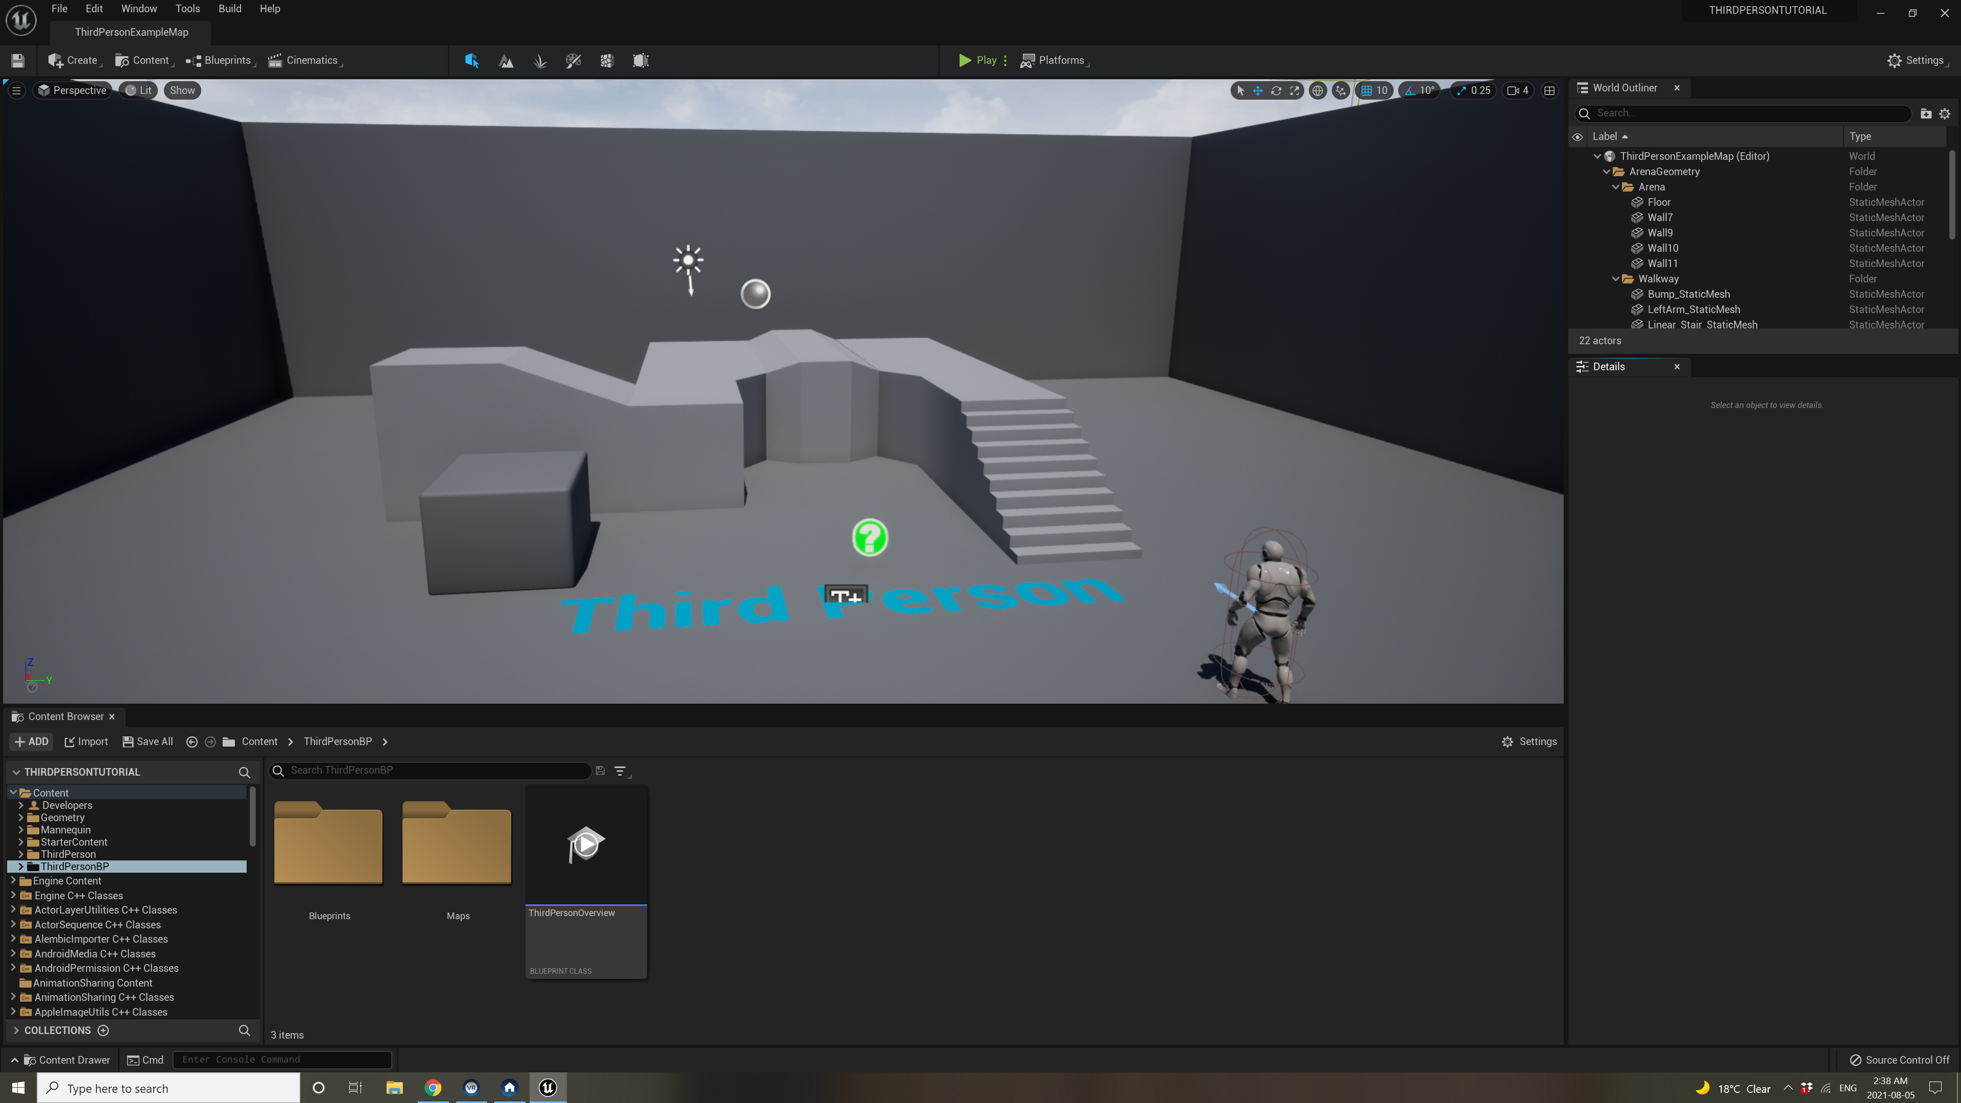Open the Lit view mode dropdown

pos(138,90)
